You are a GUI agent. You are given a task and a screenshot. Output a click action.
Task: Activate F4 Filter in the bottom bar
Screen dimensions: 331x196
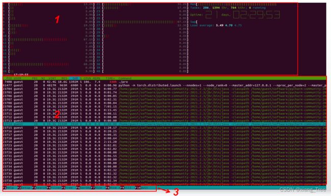point(54,187)
